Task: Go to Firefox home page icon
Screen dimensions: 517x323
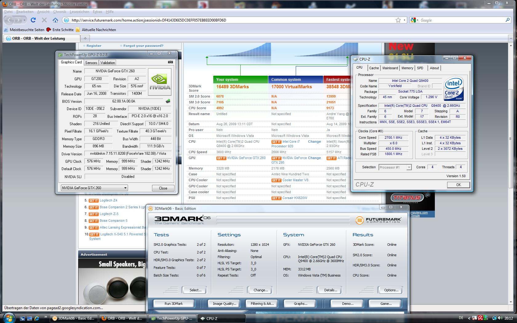Action: click(x=55, y=20)
